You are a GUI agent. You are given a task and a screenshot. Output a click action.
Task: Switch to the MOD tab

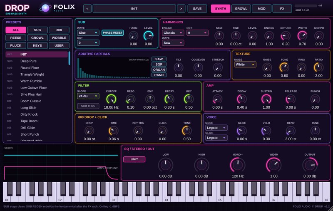point(261,9)
